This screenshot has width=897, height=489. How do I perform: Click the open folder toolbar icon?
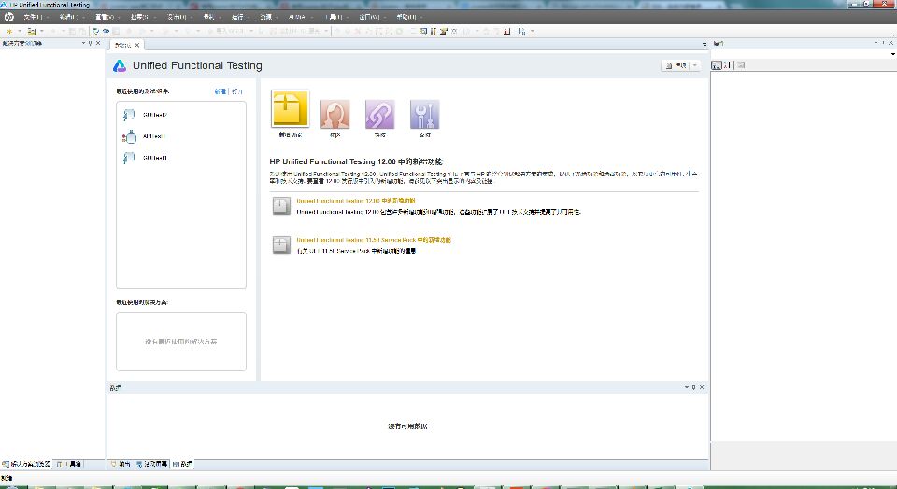click(30, 31)
